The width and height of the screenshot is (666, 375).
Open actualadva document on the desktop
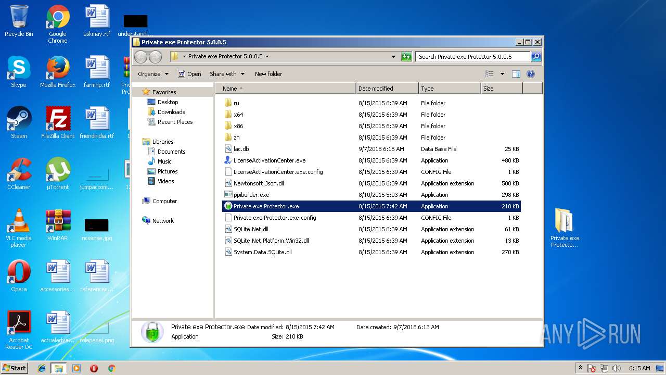click(58, 327)
